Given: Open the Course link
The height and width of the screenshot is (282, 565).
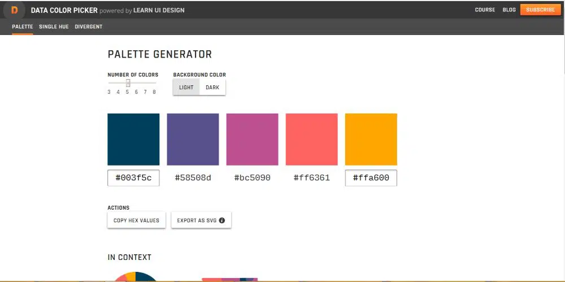Looking at the screenshot, I should [x=485, y=10].
